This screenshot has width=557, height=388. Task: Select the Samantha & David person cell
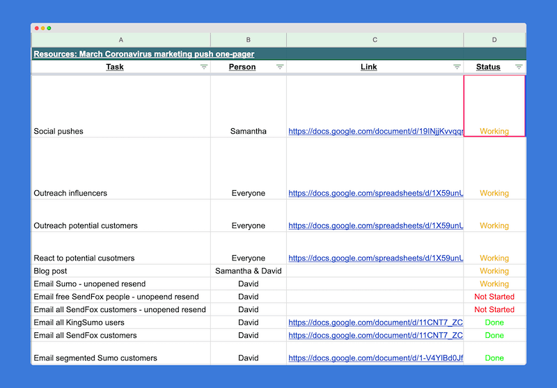(x=249, y=271)
